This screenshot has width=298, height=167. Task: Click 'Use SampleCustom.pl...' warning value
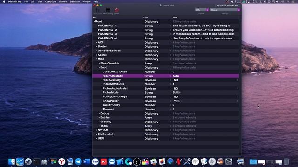click(x=203, y=38)
